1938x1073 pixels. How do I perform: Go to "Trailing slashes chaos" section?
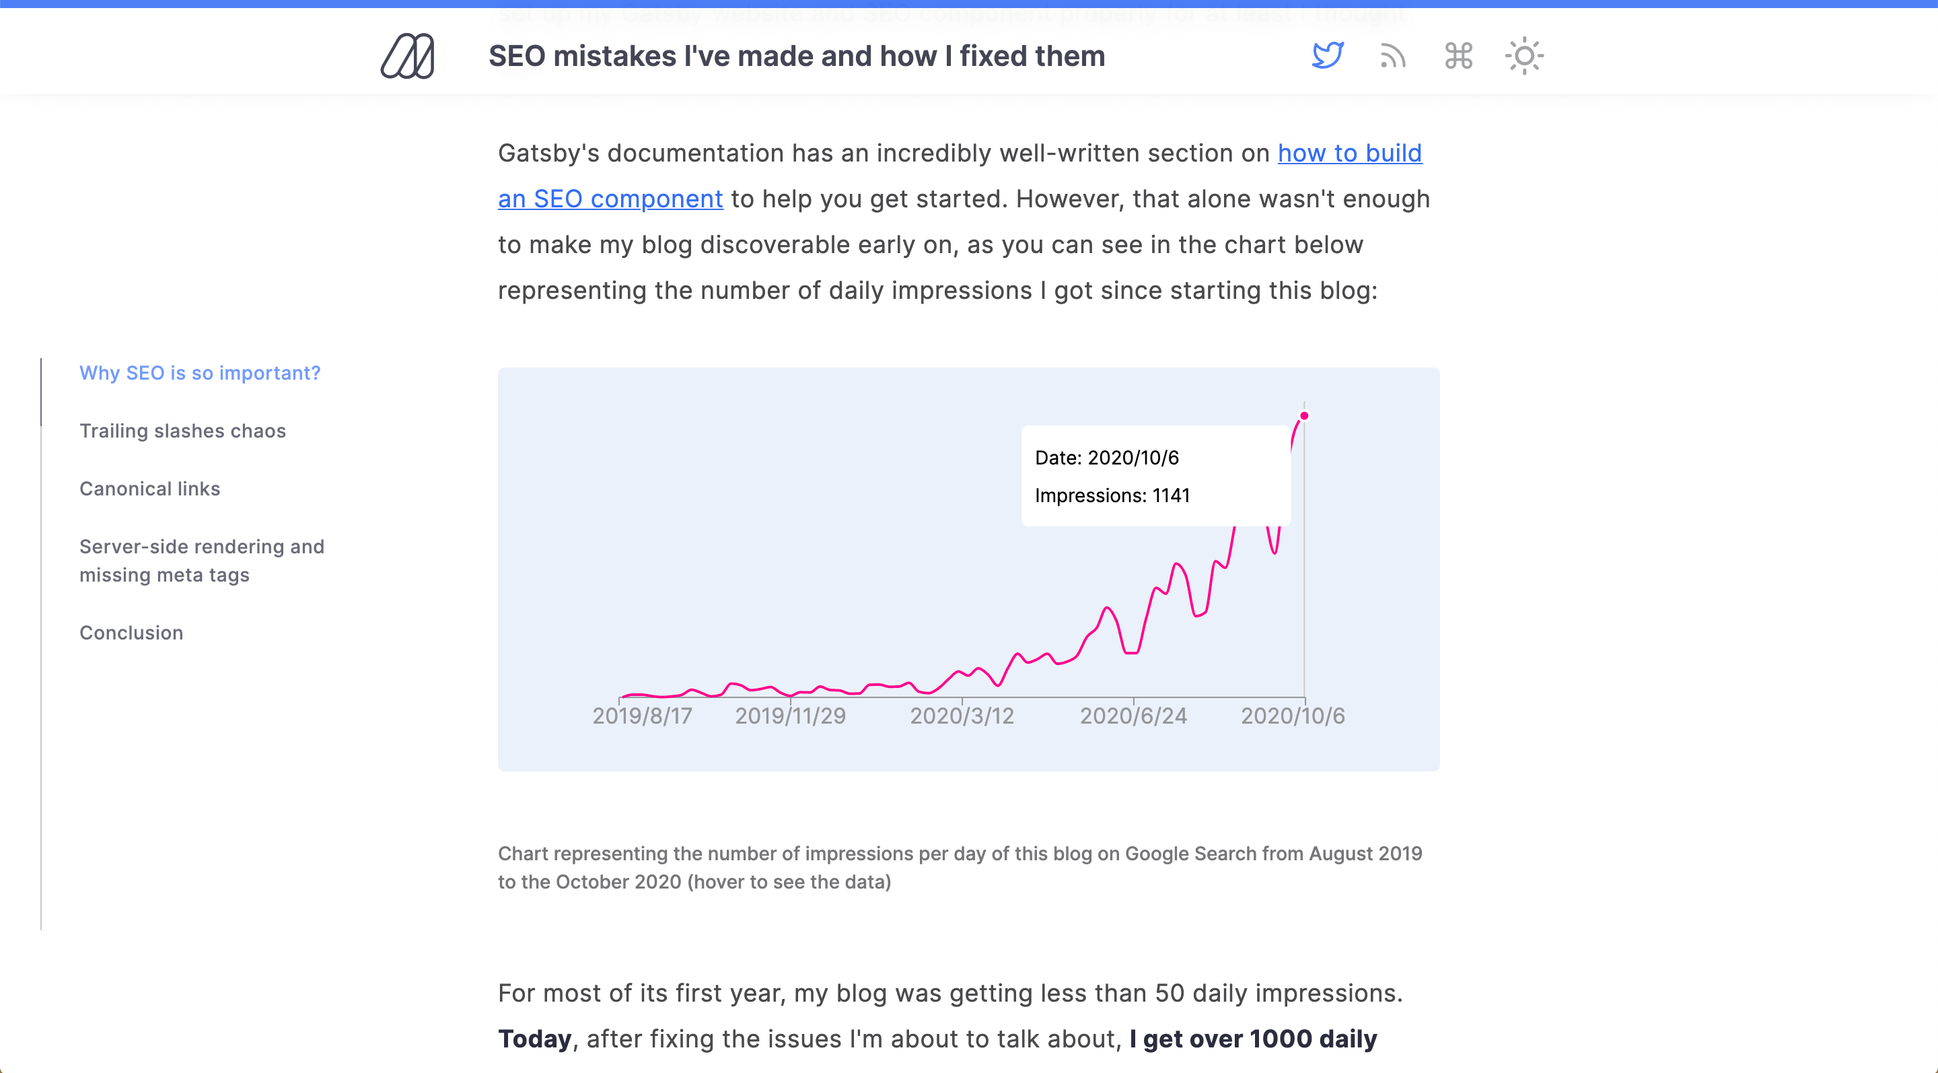coord(183,431)
